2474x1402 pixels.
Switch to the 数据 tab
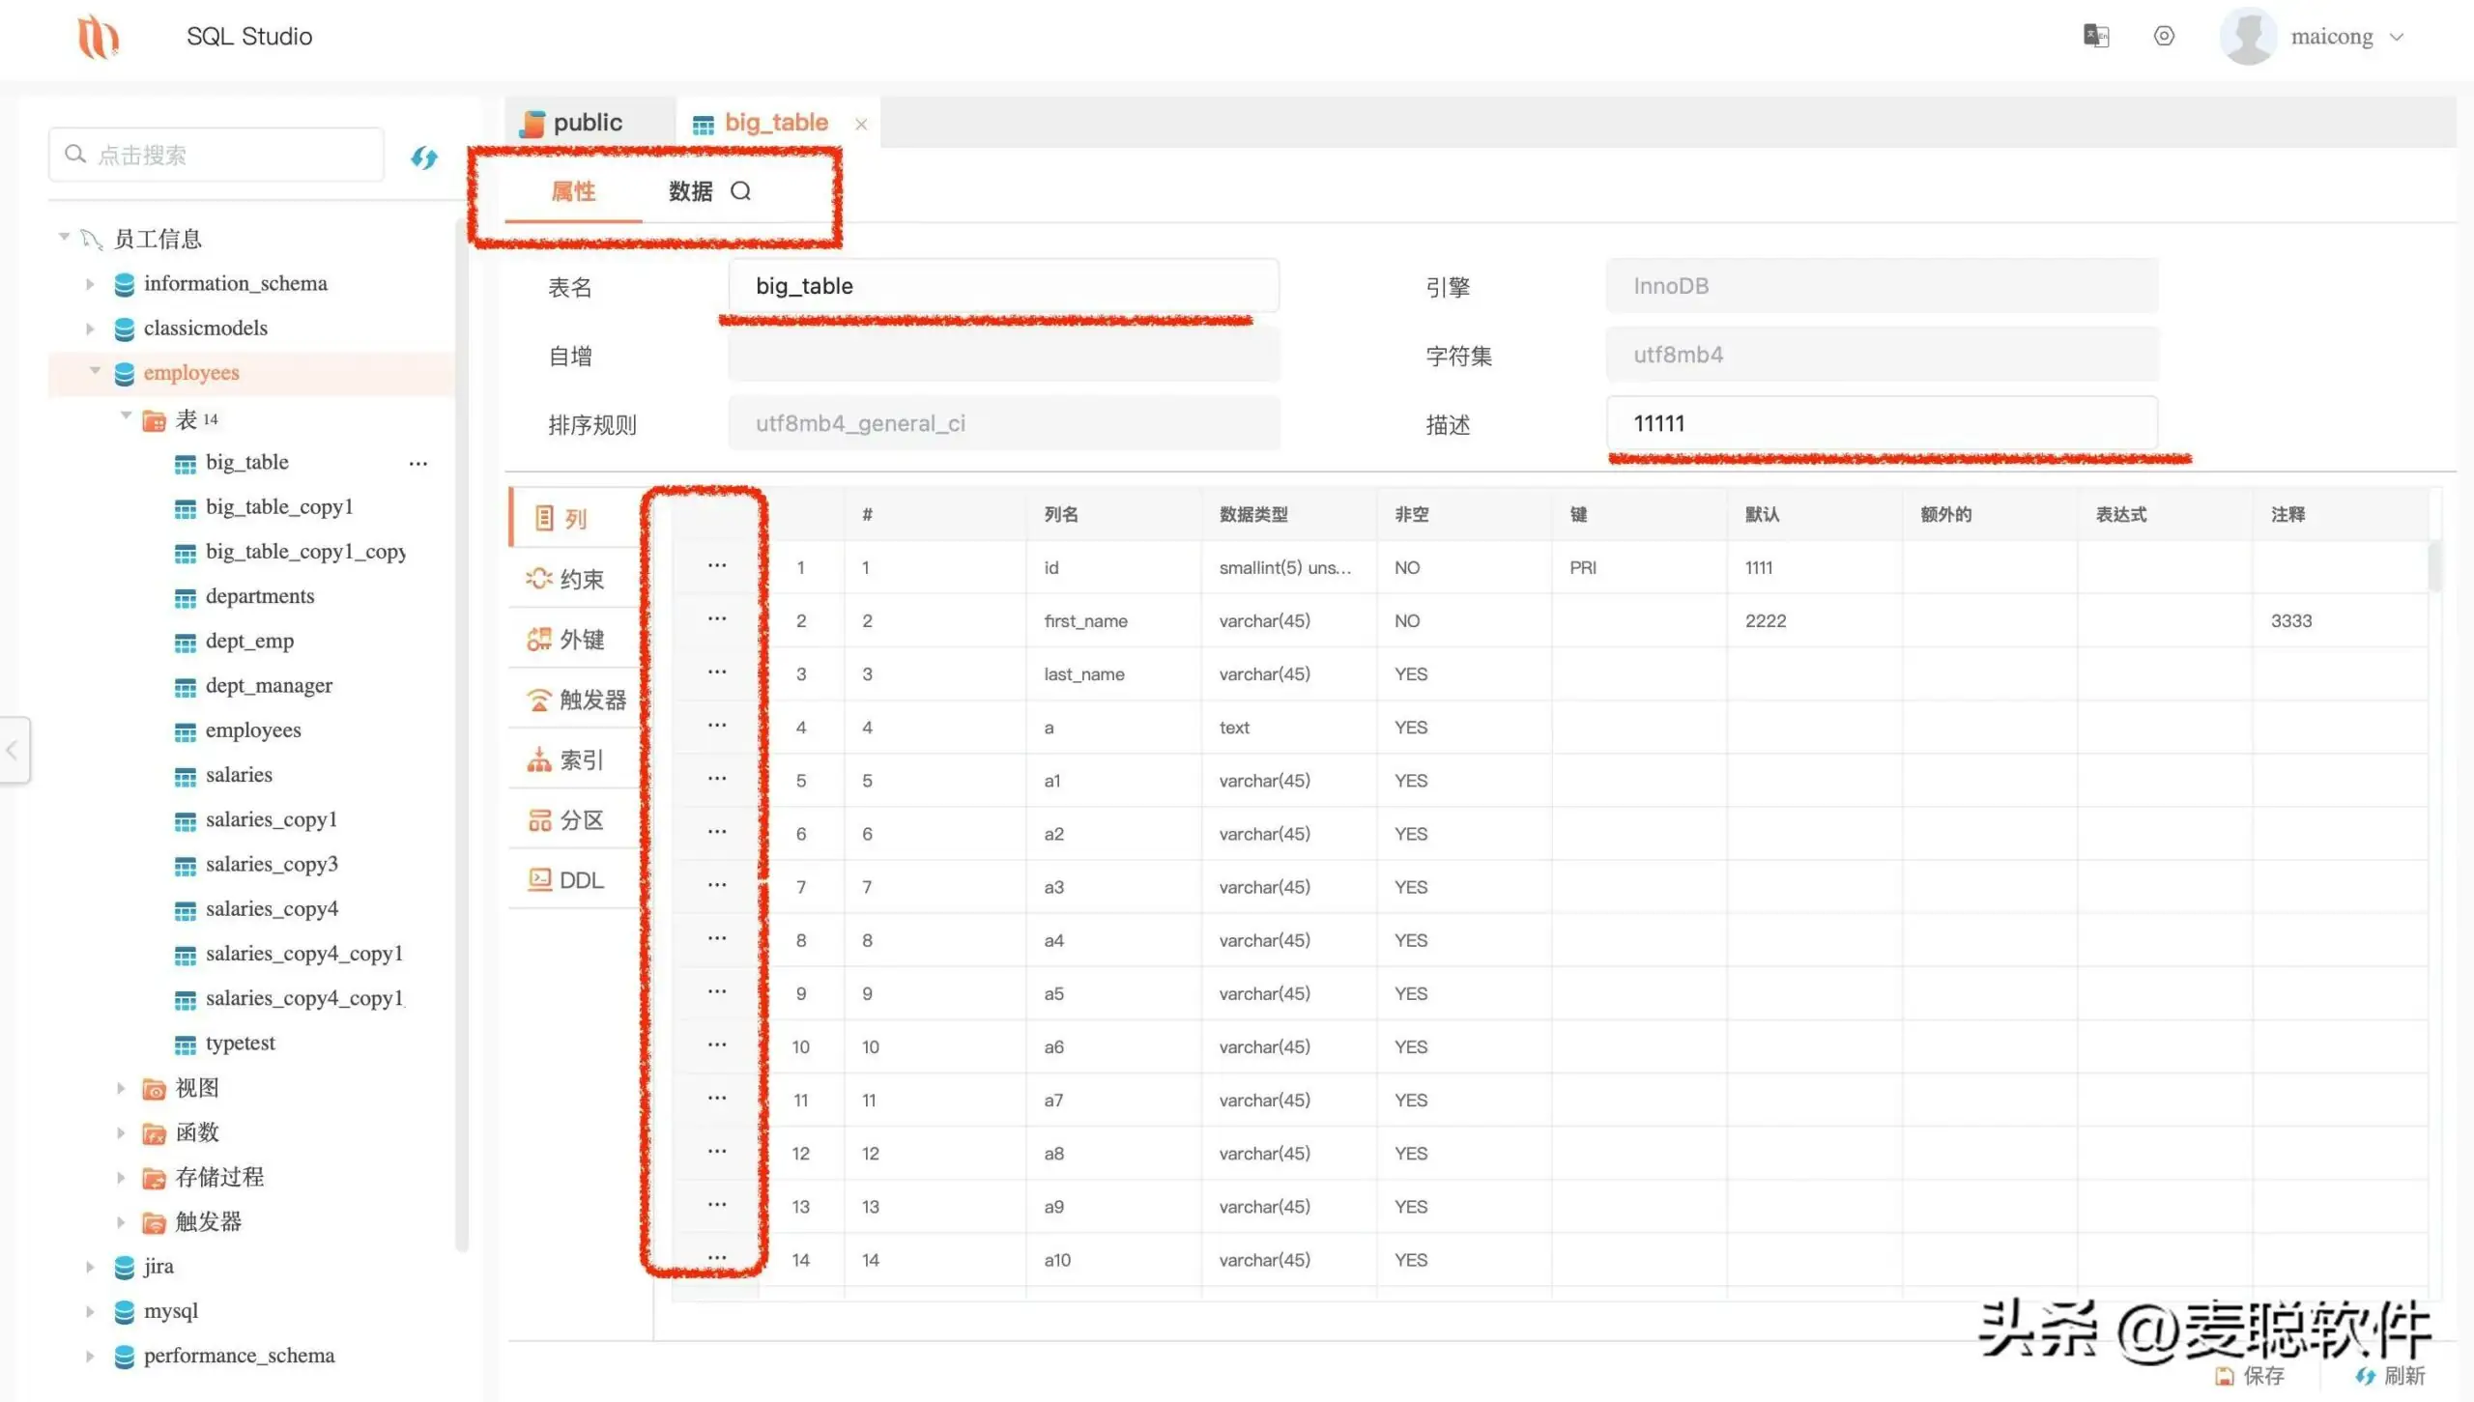pyautogui.click(x=688, y=191)
